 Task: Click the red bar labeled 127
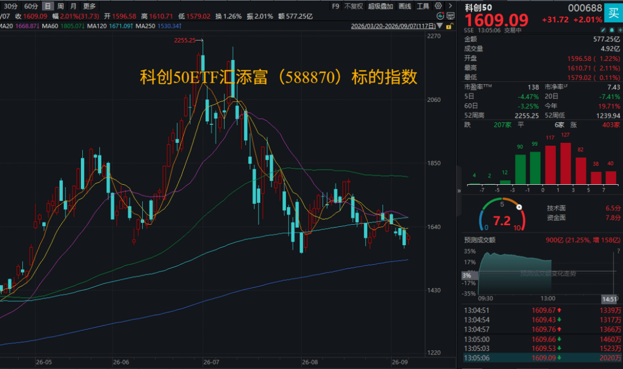[565, 163]
